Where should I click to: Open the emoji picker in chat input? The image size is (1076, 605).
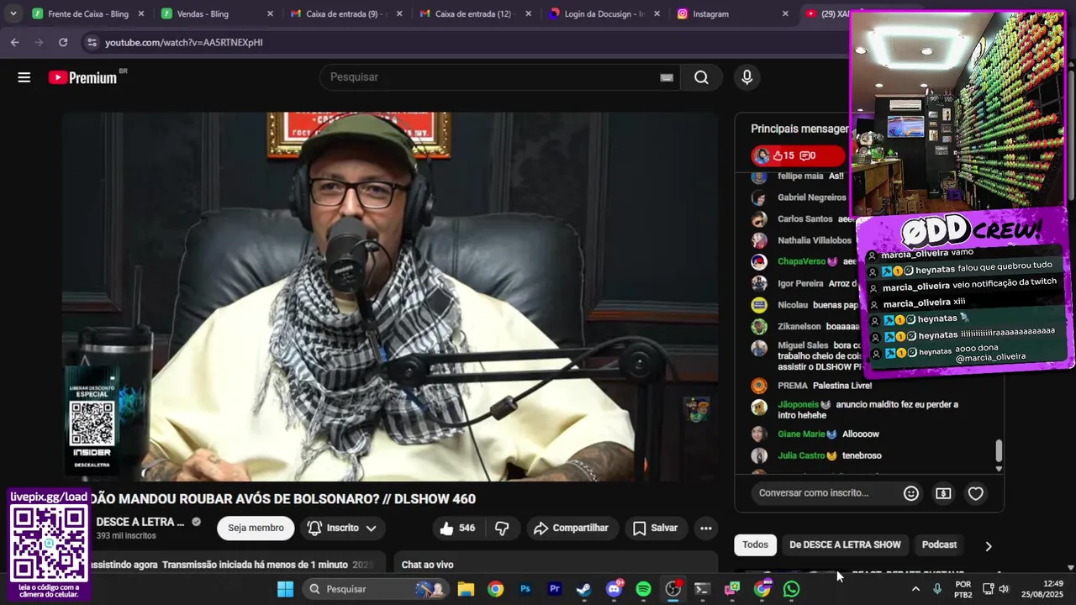tap(911, 493)
